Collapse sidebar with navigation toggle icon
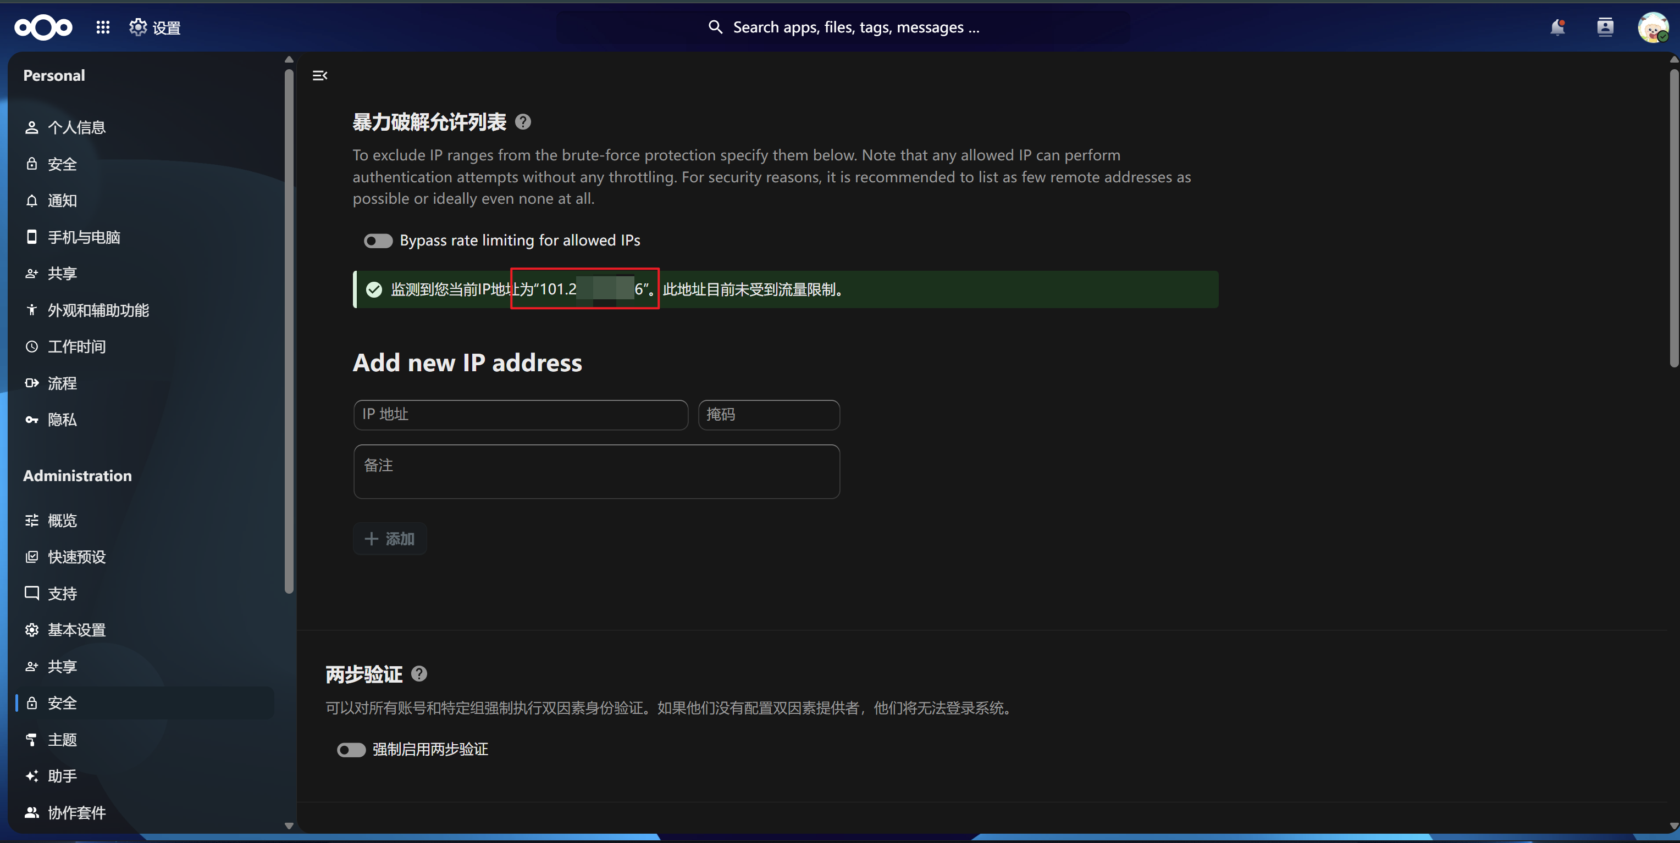The width and height of the screenshot is (1680, 843). [319, 76]
